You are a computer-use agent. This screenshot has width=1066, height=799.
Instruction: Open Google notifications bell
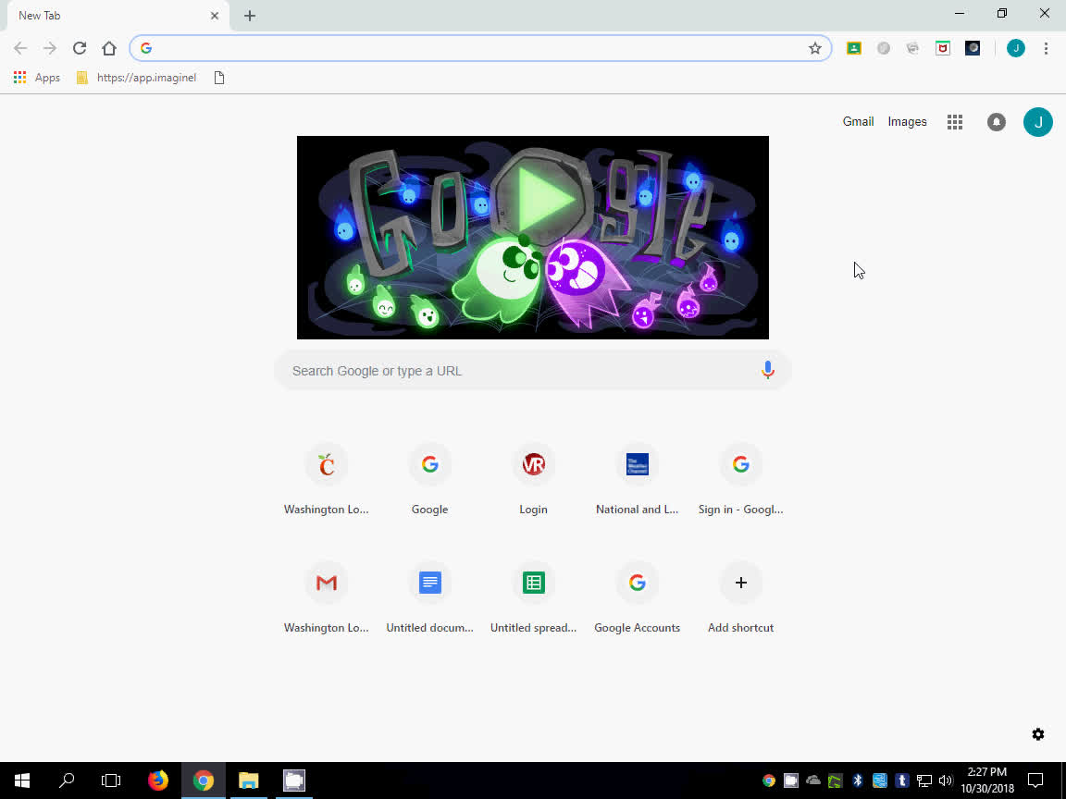996,122
